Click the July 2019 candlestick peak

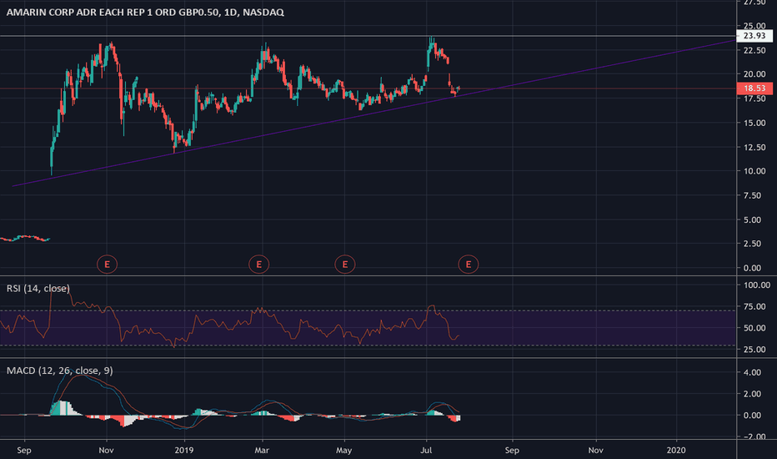click(431, 38)
